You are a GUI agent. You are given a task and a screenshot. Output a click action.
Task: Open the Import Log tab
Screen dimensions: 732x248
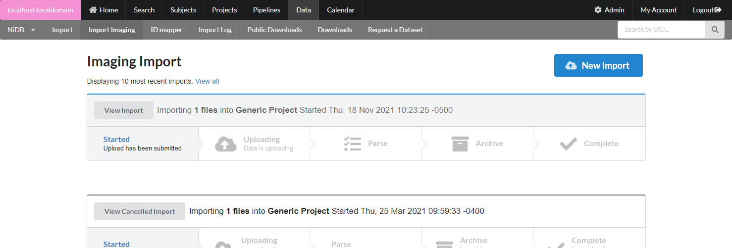click(x=215, y=30)
